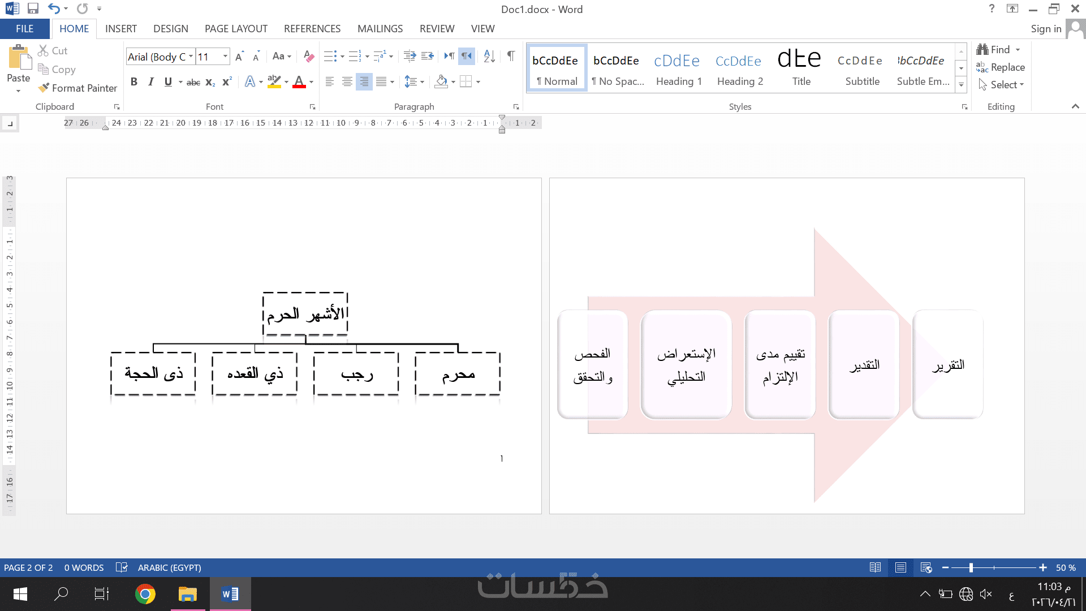Expand the Styles gallery More arrow
The width and height of the screenshot is (1086, 611).
tap(961, 85)
